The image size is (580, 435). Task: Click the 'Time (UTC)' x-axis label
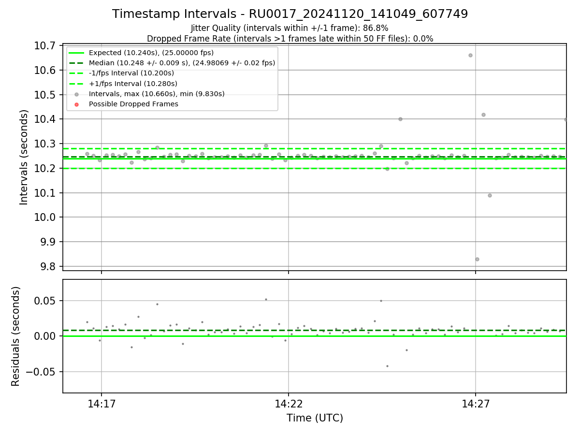point(315,418)
